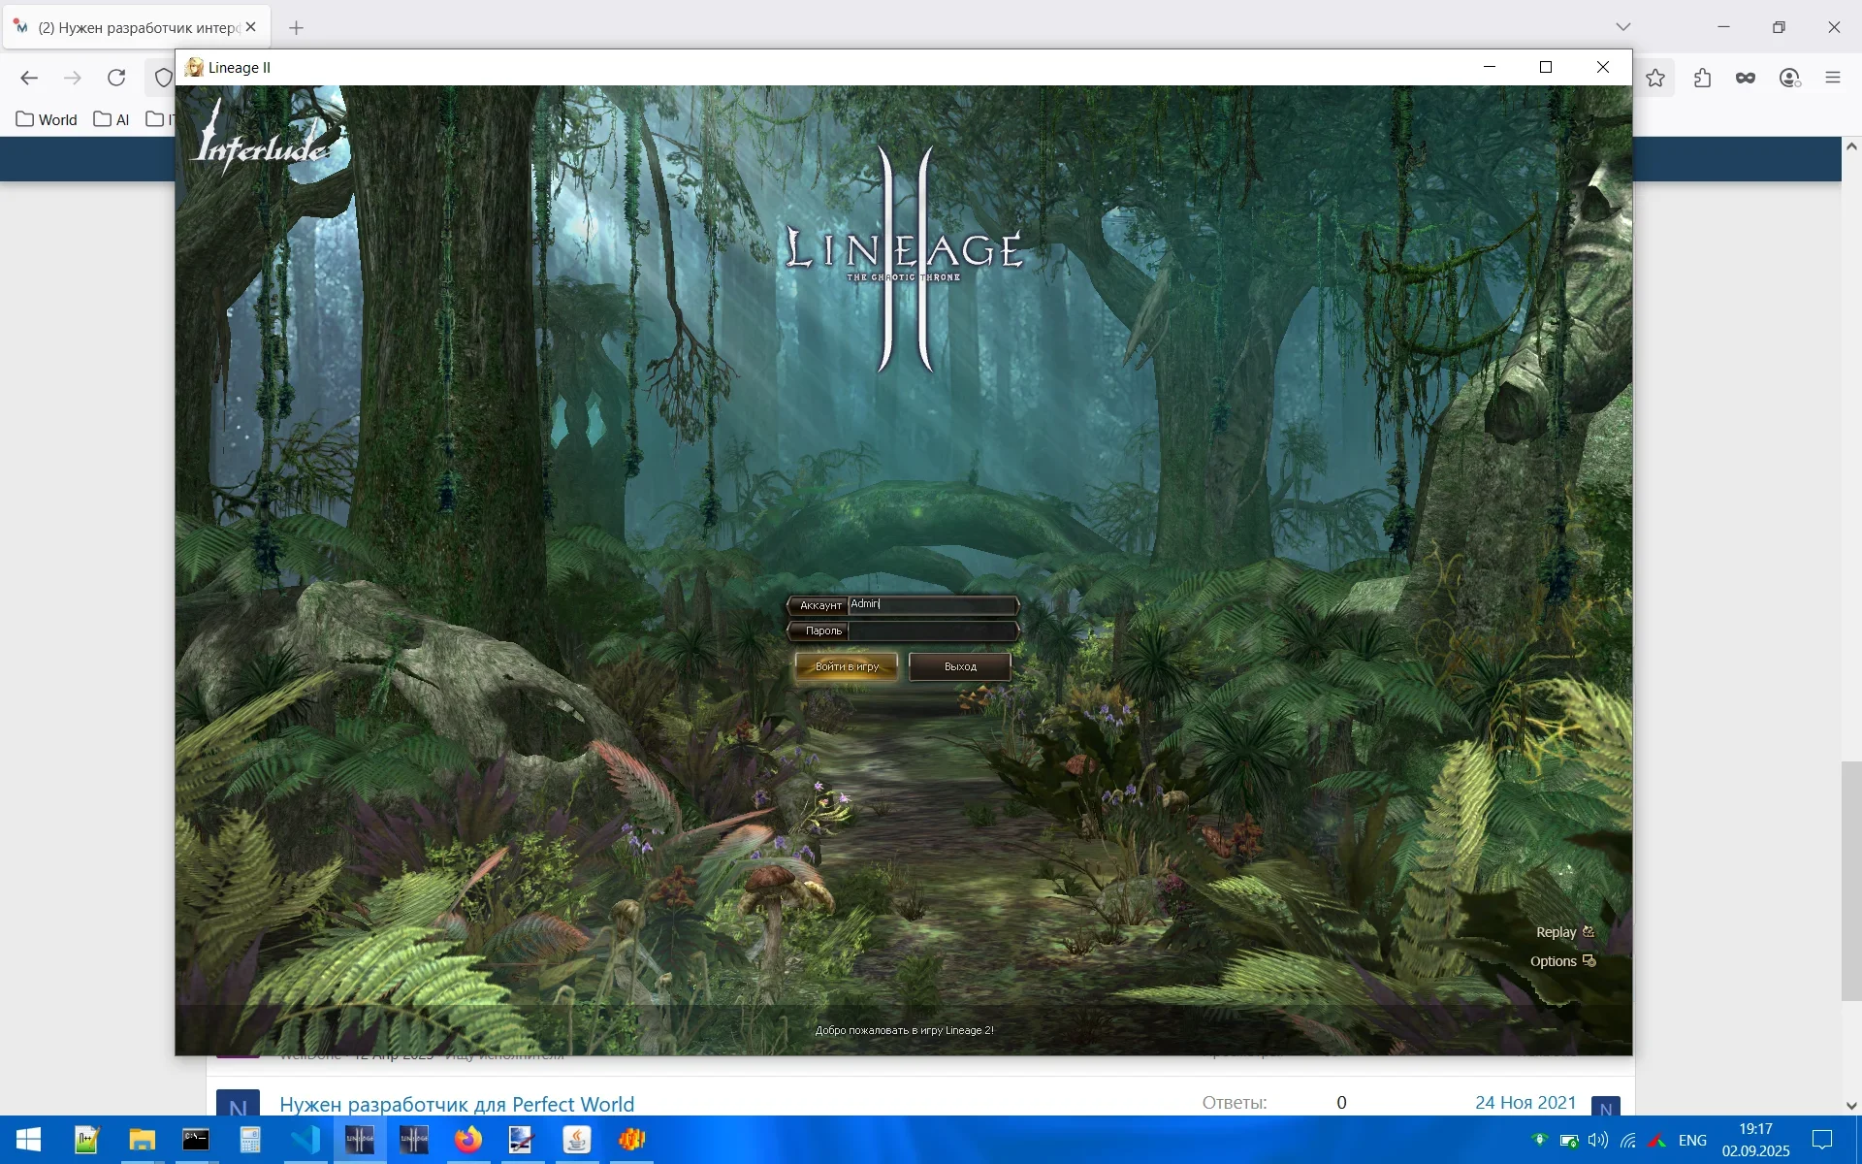
Task: Switch the ENG input language indicator
Action: tap(1692, 1140)
